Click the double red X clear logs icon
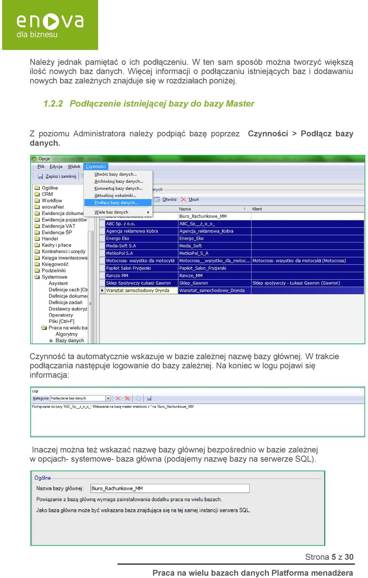 click(128, 398)
